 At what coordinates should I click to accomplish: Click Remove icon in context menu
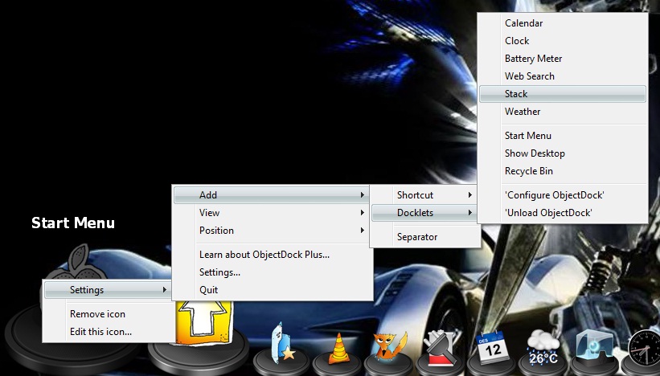[x=109, y=314]
